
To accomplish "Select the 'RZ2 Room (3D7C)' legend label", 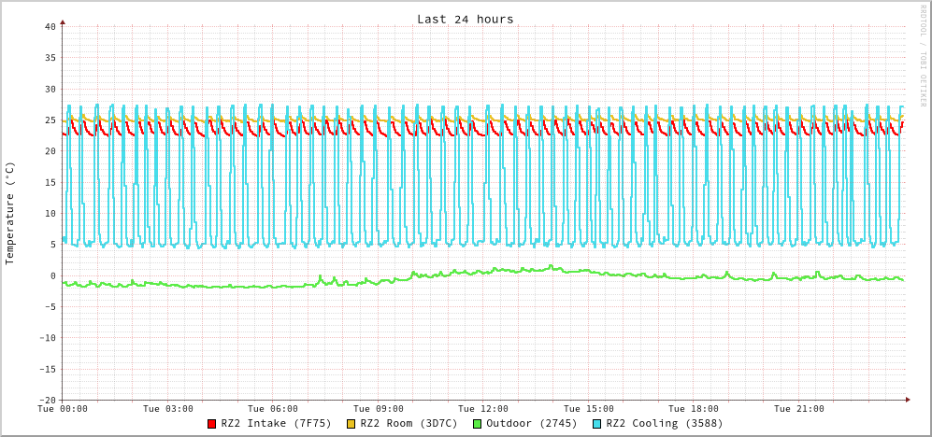I will click(x=409, y=424).
